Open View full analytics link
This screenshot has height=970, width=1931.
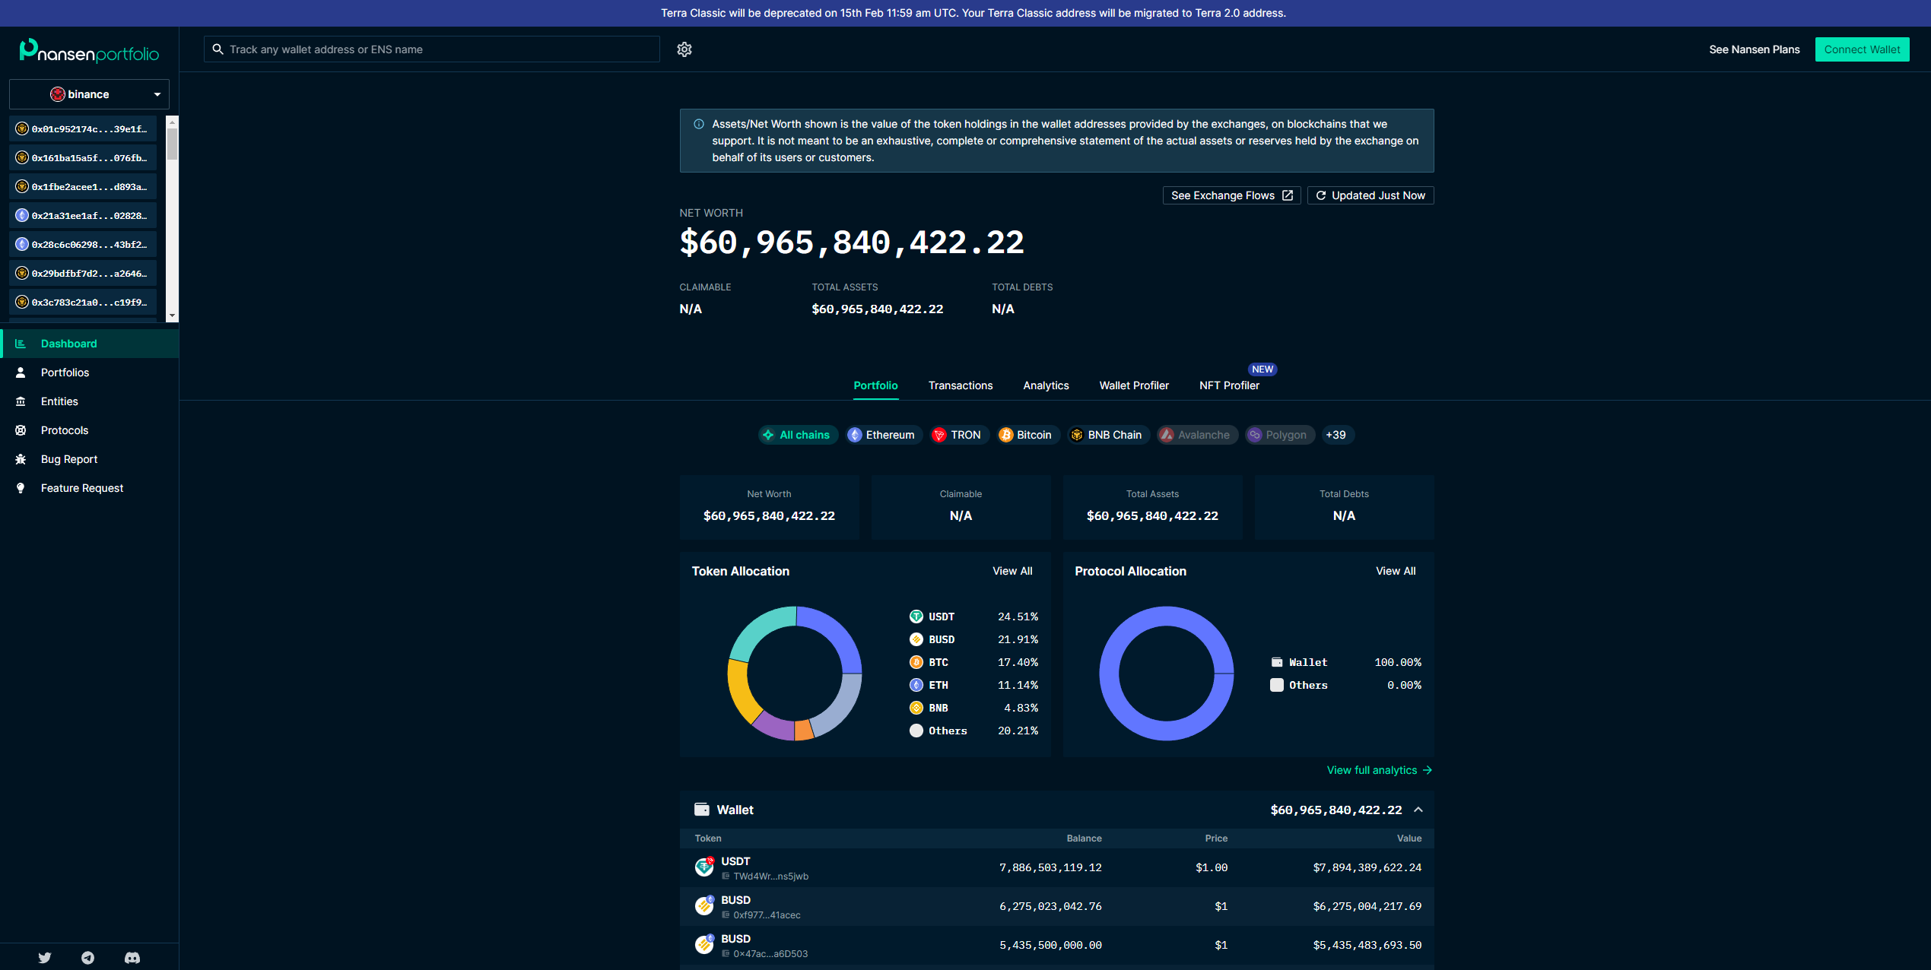(1380, 770)
